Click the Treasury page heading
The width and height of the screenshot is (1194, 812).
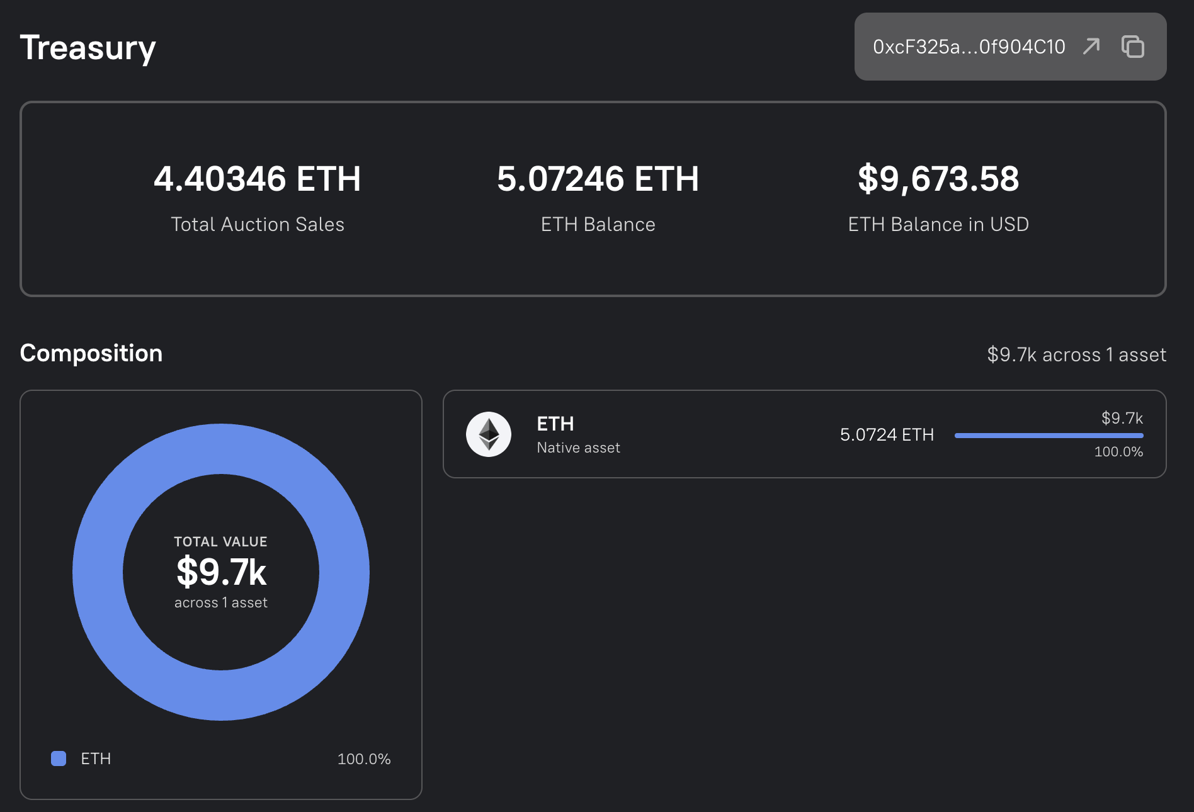88,48
